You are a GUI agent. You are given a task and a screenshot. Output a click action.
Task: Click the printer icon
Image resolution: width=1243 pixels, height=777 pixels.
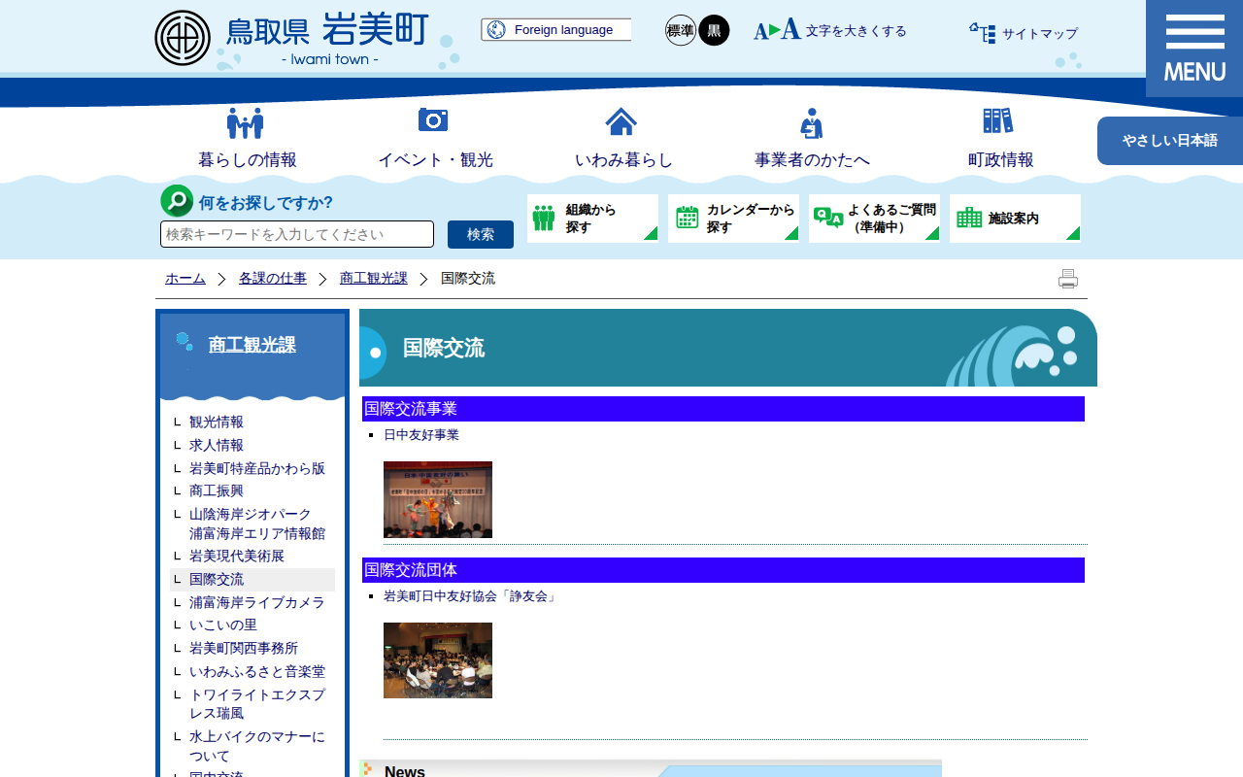click(1068, 279)
